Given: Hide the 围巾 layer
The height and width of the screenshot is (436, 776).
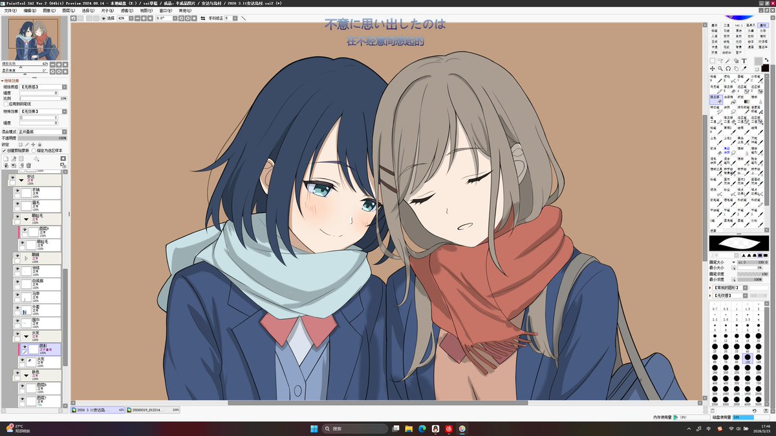Looking at the screenshot, I should click(x=17, y=320).
